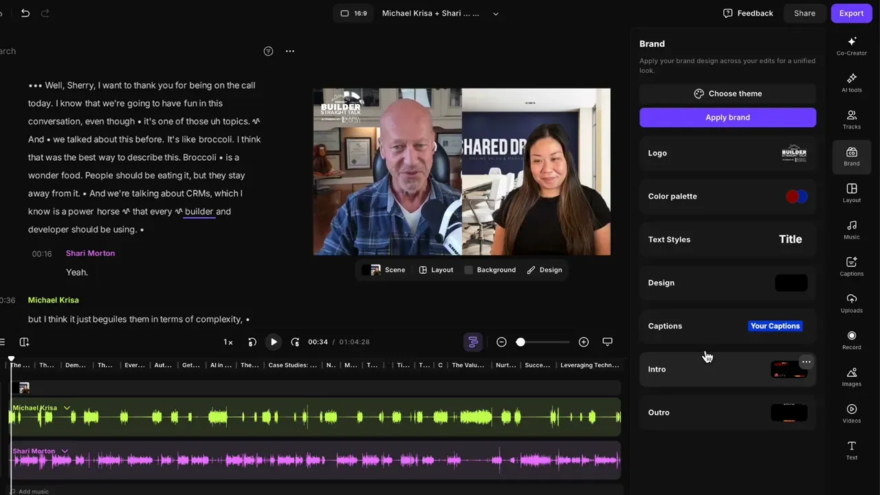This screenshot has width=880, height=495.
Task: Change the 1x playback speed
Action: click(x=228, y=342)
